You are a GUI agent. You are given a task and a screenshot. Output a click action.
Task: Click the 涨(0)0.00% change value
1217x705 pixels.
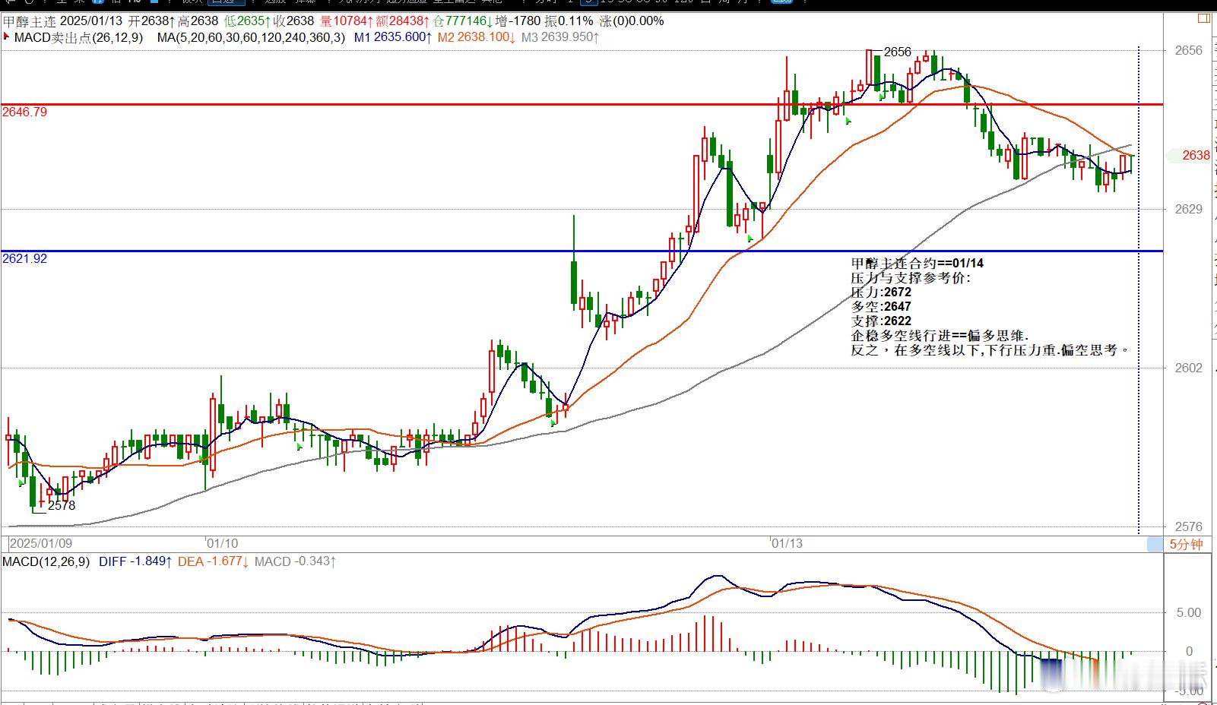632,21
